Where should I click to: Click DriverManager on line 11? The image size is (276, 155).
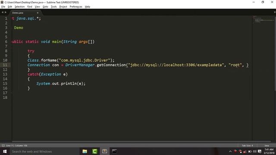click(80, 65)
